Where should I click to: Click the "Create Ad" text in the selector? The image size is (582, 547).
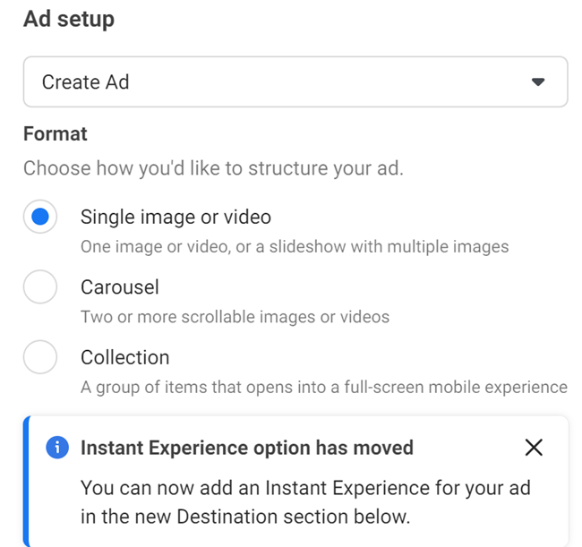point(86,82)
